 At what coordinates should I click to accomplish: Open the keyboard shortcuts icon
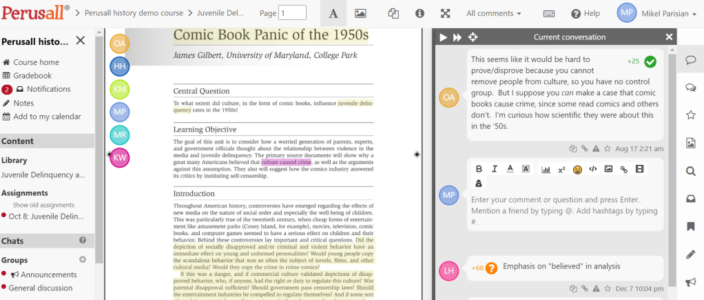[549, 13]
